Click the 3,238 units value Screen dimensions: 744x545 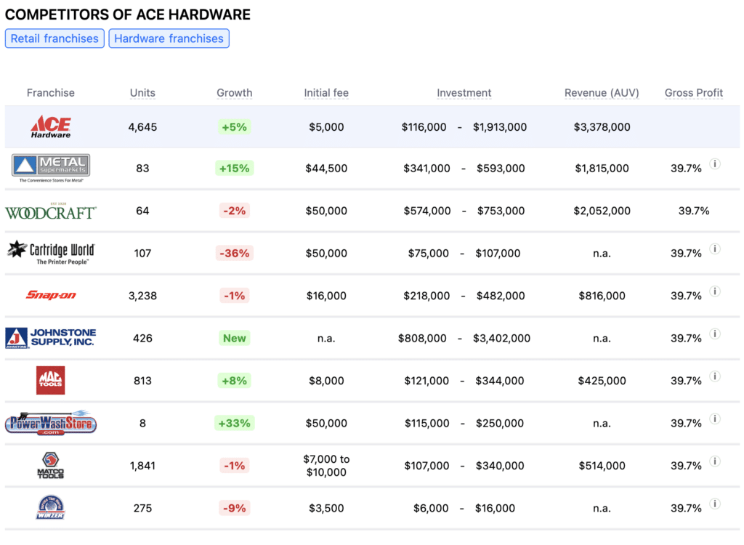142,296
